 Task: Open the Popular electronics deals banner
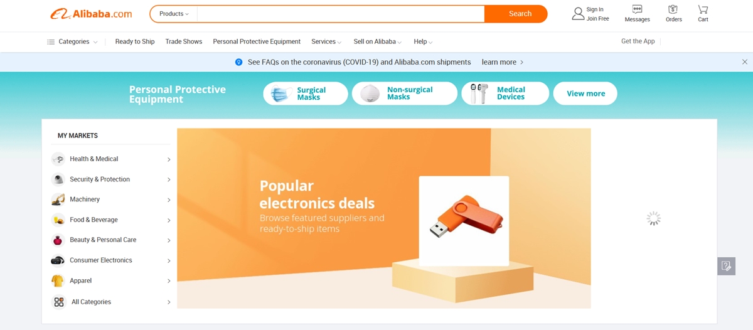(x=383, y=218)
